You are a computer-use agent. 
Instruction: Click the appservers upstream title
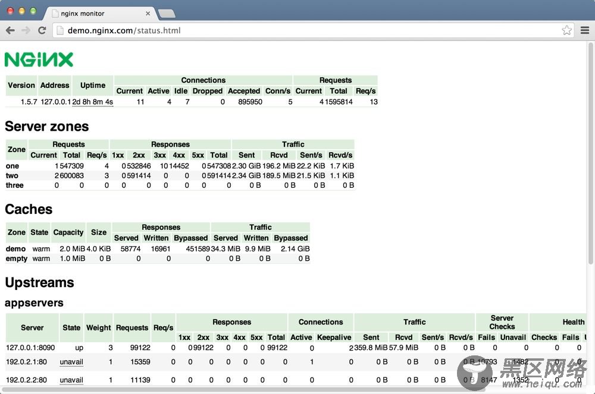[34, 303]
